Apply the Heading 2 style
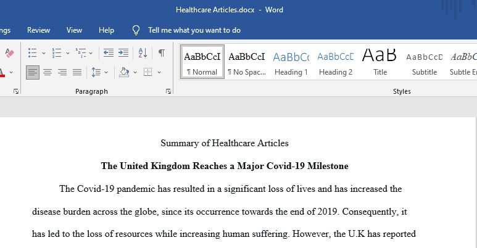477x248 pixels. 336,62
